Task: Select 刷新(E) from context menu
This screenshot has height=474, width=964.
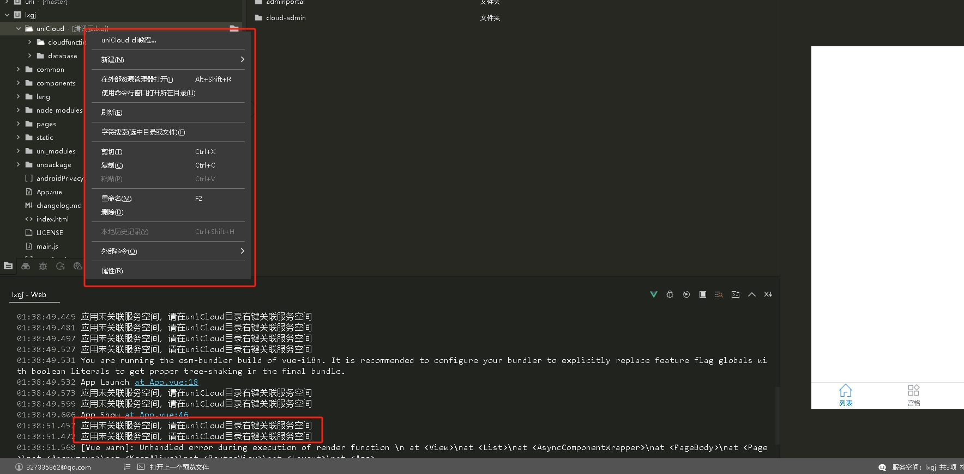Action: coord(112,113)
